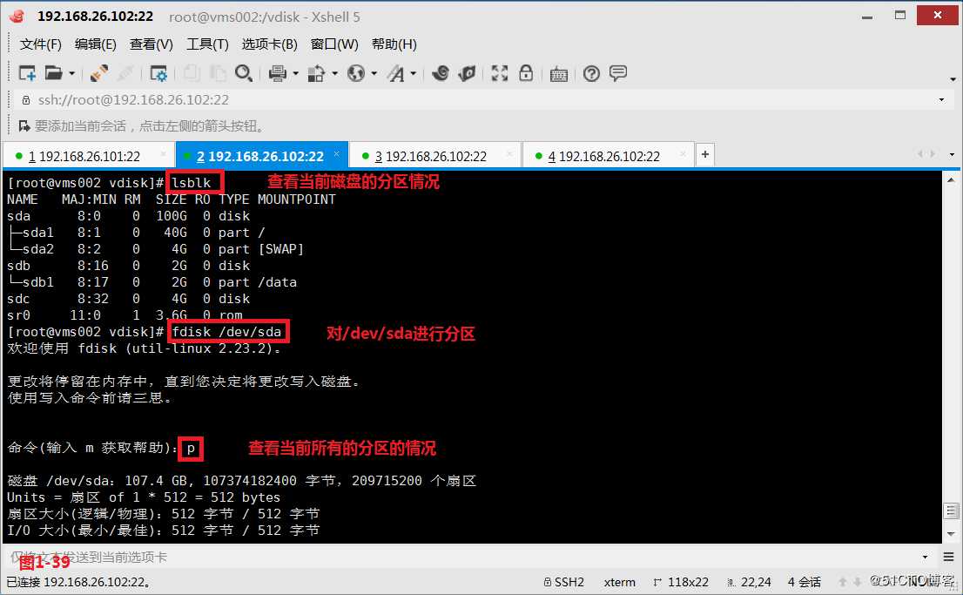Switch to tab 3 192.168.26.102:22
The height and width of the screenshot is (595, 963).
coord(435,156)
